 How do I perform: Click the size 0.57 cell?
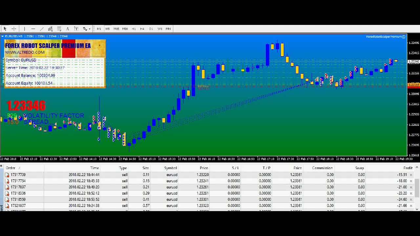(146, 206)
